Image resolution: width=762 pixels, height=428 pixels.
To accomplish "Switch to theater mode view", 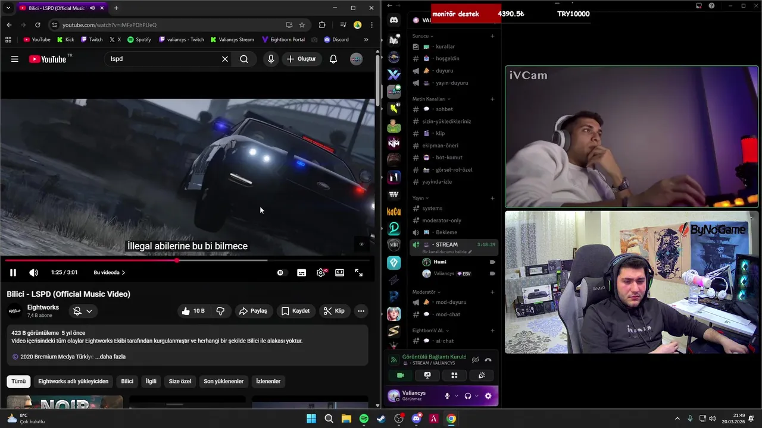I will (339, 272).
